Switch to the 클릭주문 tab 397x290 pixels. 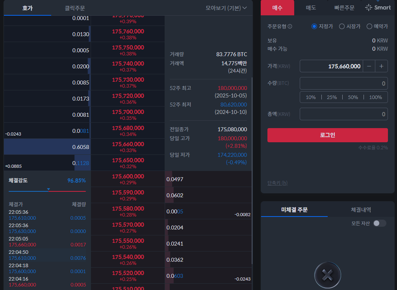tap(75, 8)
